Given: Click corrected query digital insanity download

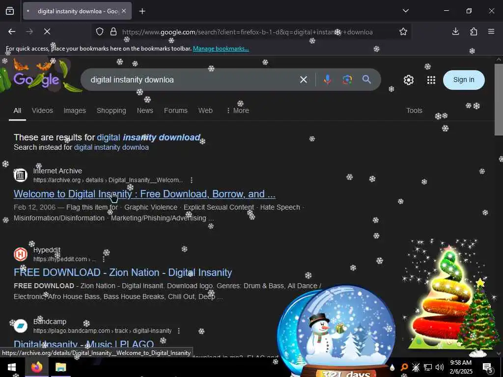Looking at the screenshot, I should pos(149,137).
